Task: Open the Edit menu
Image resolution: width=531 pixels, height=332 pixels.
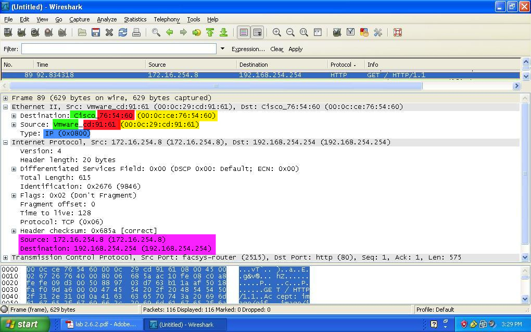Action: point(24,19)
